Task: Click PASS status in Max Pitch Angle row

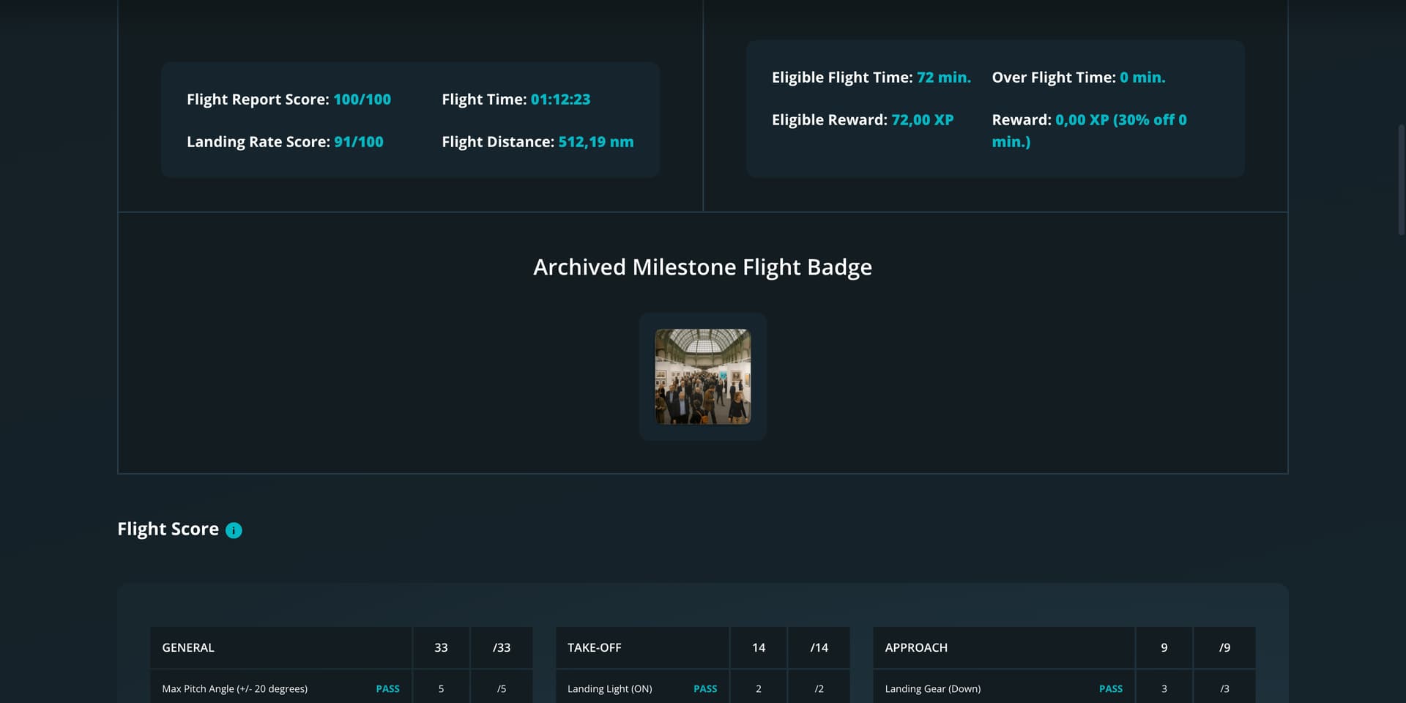Action: (387, 689)
